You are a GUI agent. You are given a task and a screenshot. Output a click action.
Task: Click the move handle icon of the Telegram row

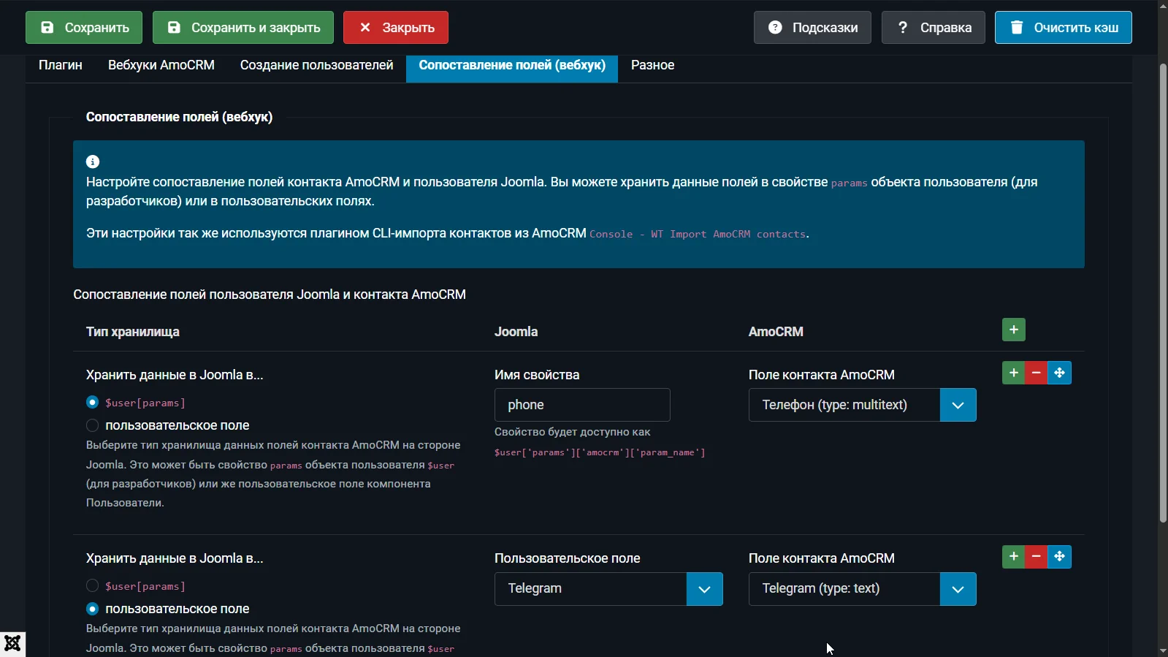pyautogui.click(x=1059, y=557)
